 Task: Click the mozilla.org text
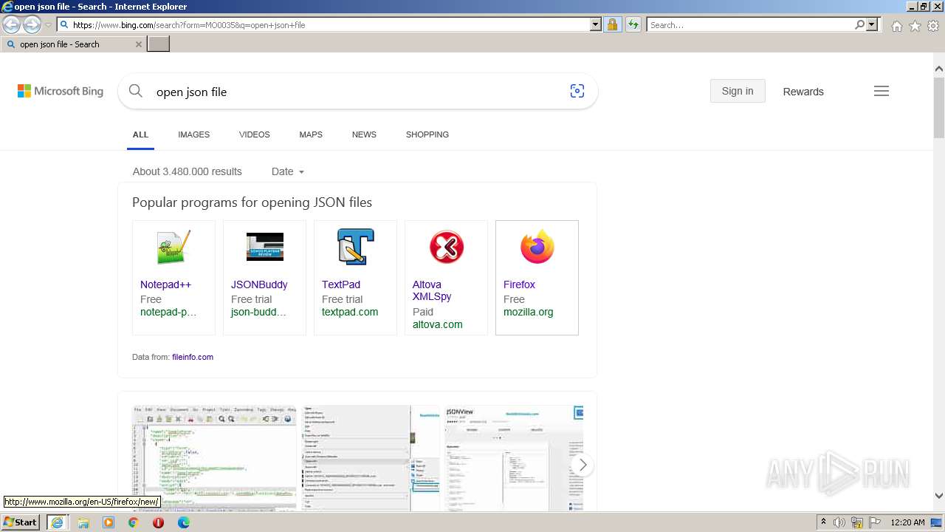tap(528, 312)
